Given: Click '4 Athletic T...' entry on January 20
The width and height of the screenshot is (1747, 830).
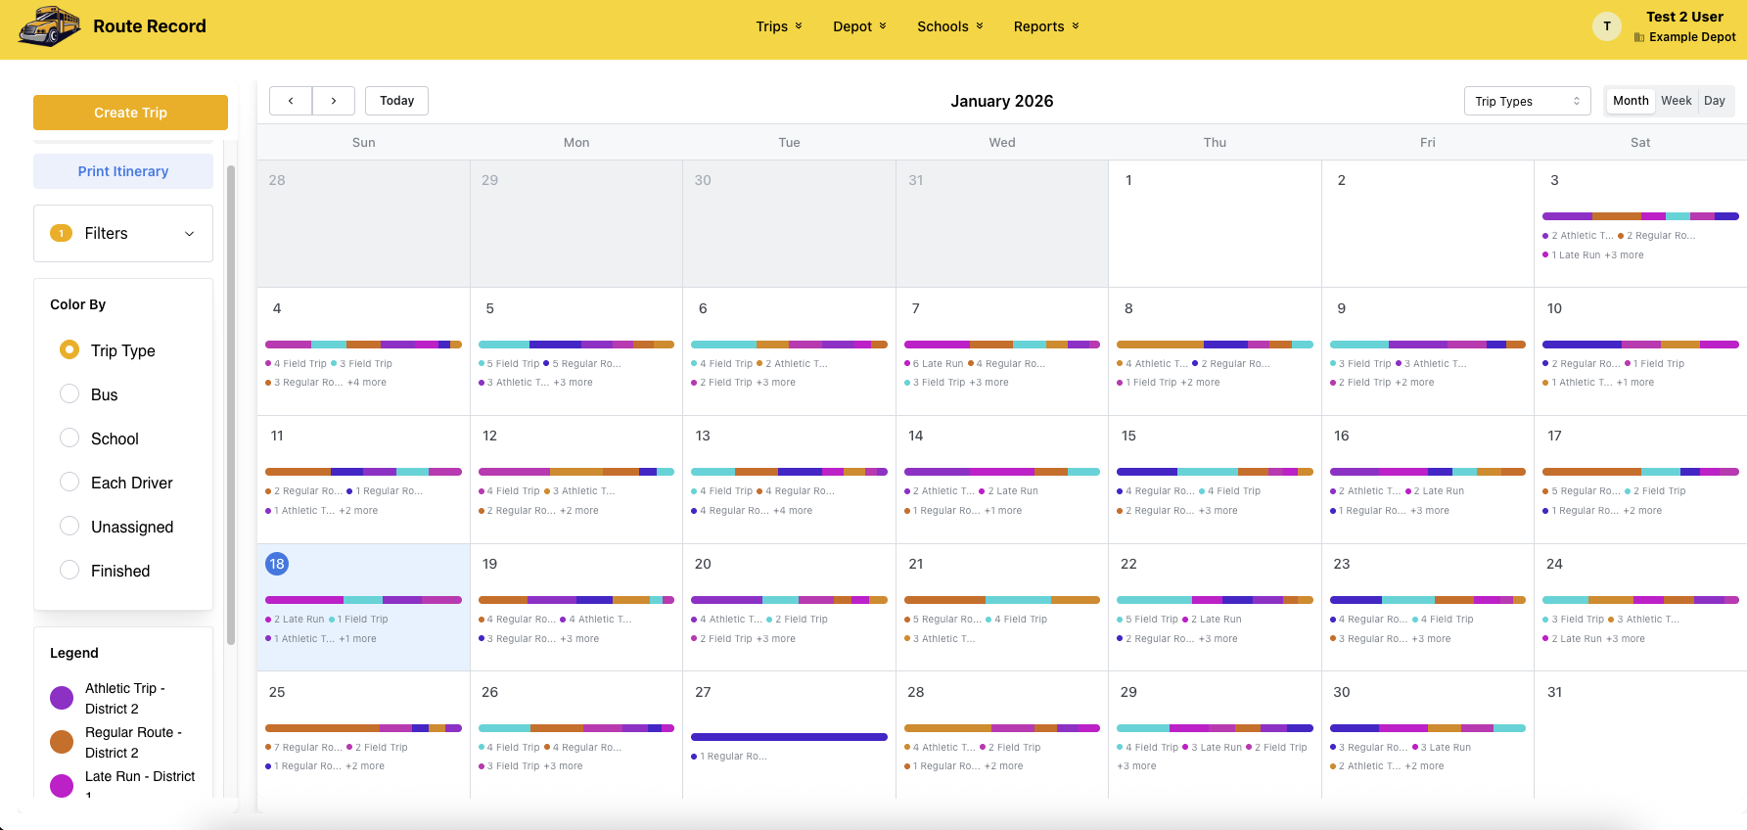Looking at the screenshot, I should pos(726,620).
